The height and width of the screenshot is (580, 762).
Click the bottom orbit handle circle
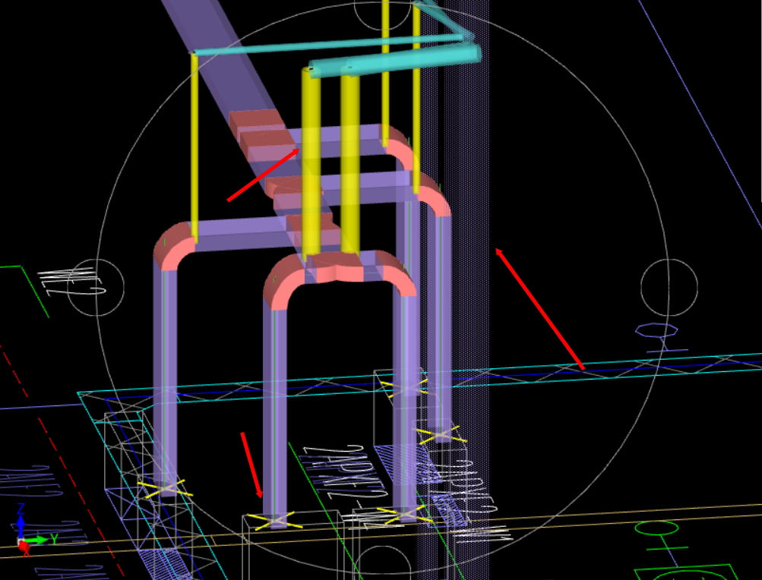pos(382,565)
